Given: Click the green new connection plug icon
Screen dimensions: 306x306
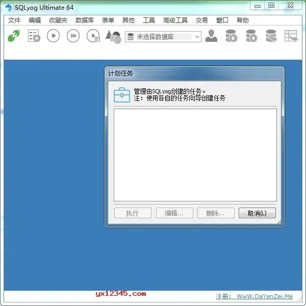Looking at the screenshot, I should [x=14, y=36].
